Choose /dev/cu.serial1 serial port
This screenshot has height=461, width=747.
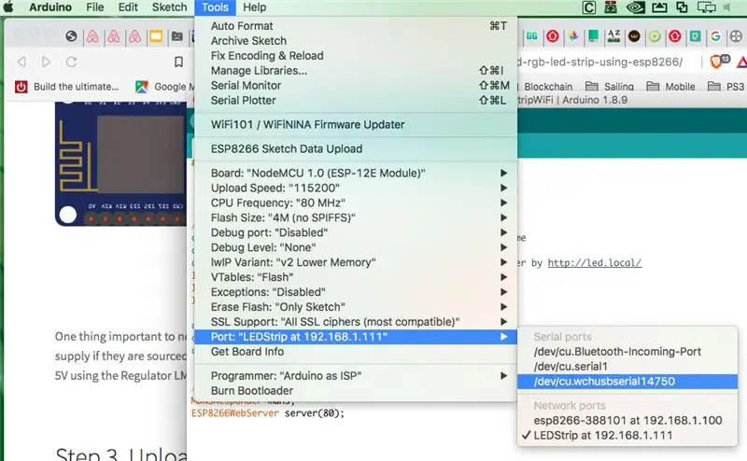[x=627, y=367]
